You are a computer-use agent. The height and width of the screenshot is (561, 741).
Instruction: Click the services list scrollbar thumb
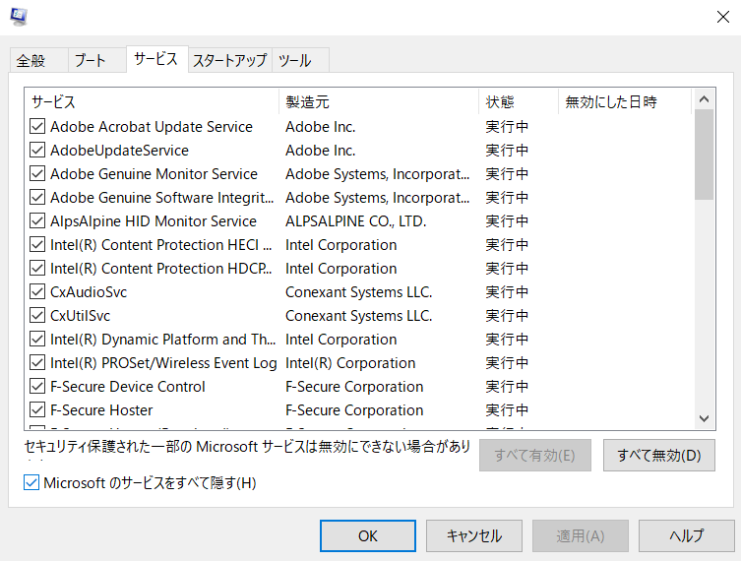[x=704, y=155]
